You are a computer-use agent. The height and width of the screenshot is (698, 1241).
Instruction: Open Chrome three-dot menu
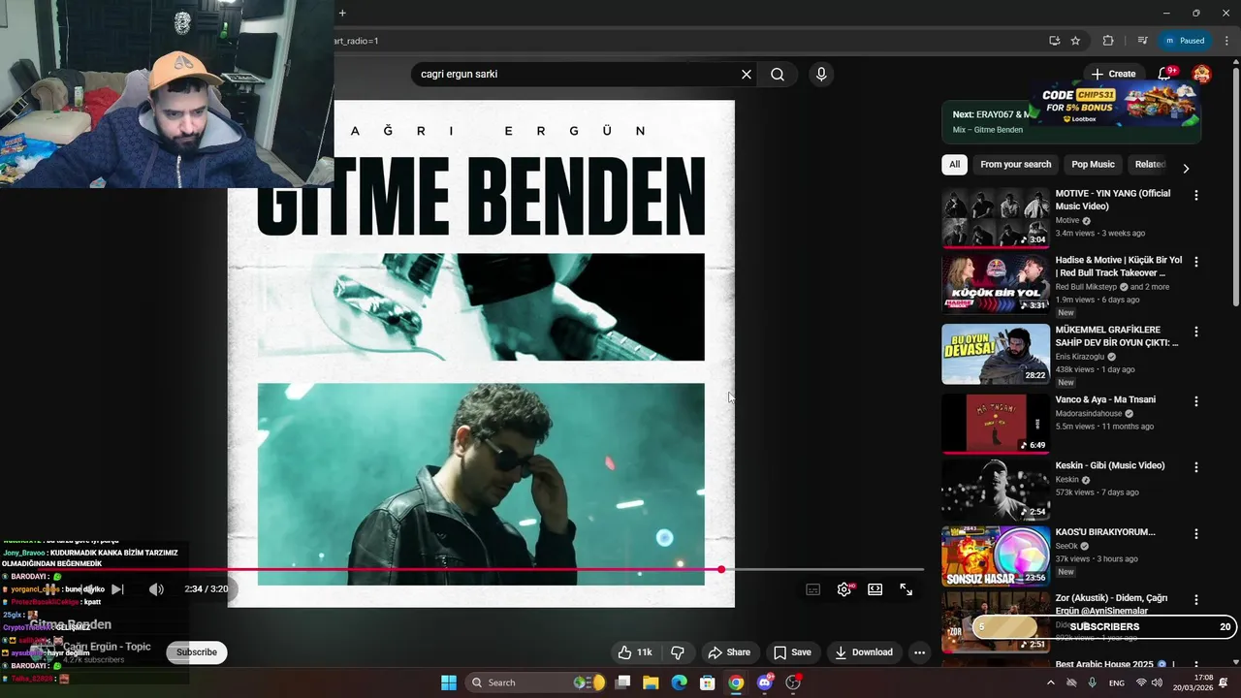coord(1226,41)
